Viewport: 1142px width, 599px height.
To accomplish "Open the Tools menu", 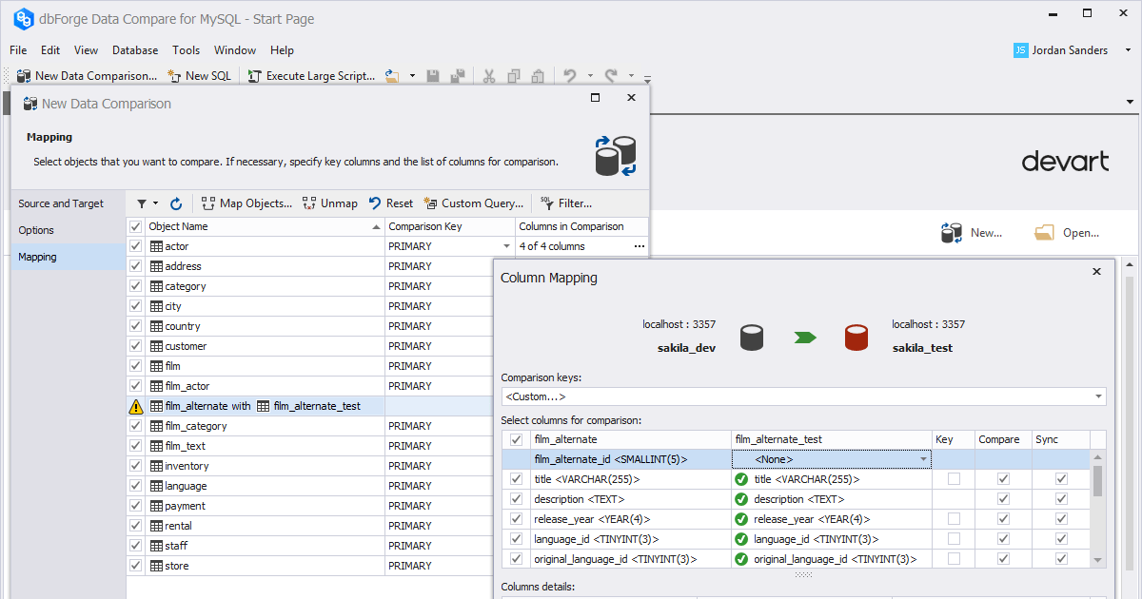I will pos(187,50).
